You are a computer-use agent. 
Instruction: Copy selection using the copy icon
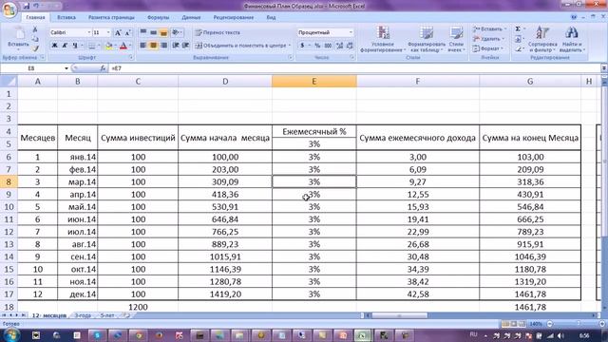coord(35,39)
